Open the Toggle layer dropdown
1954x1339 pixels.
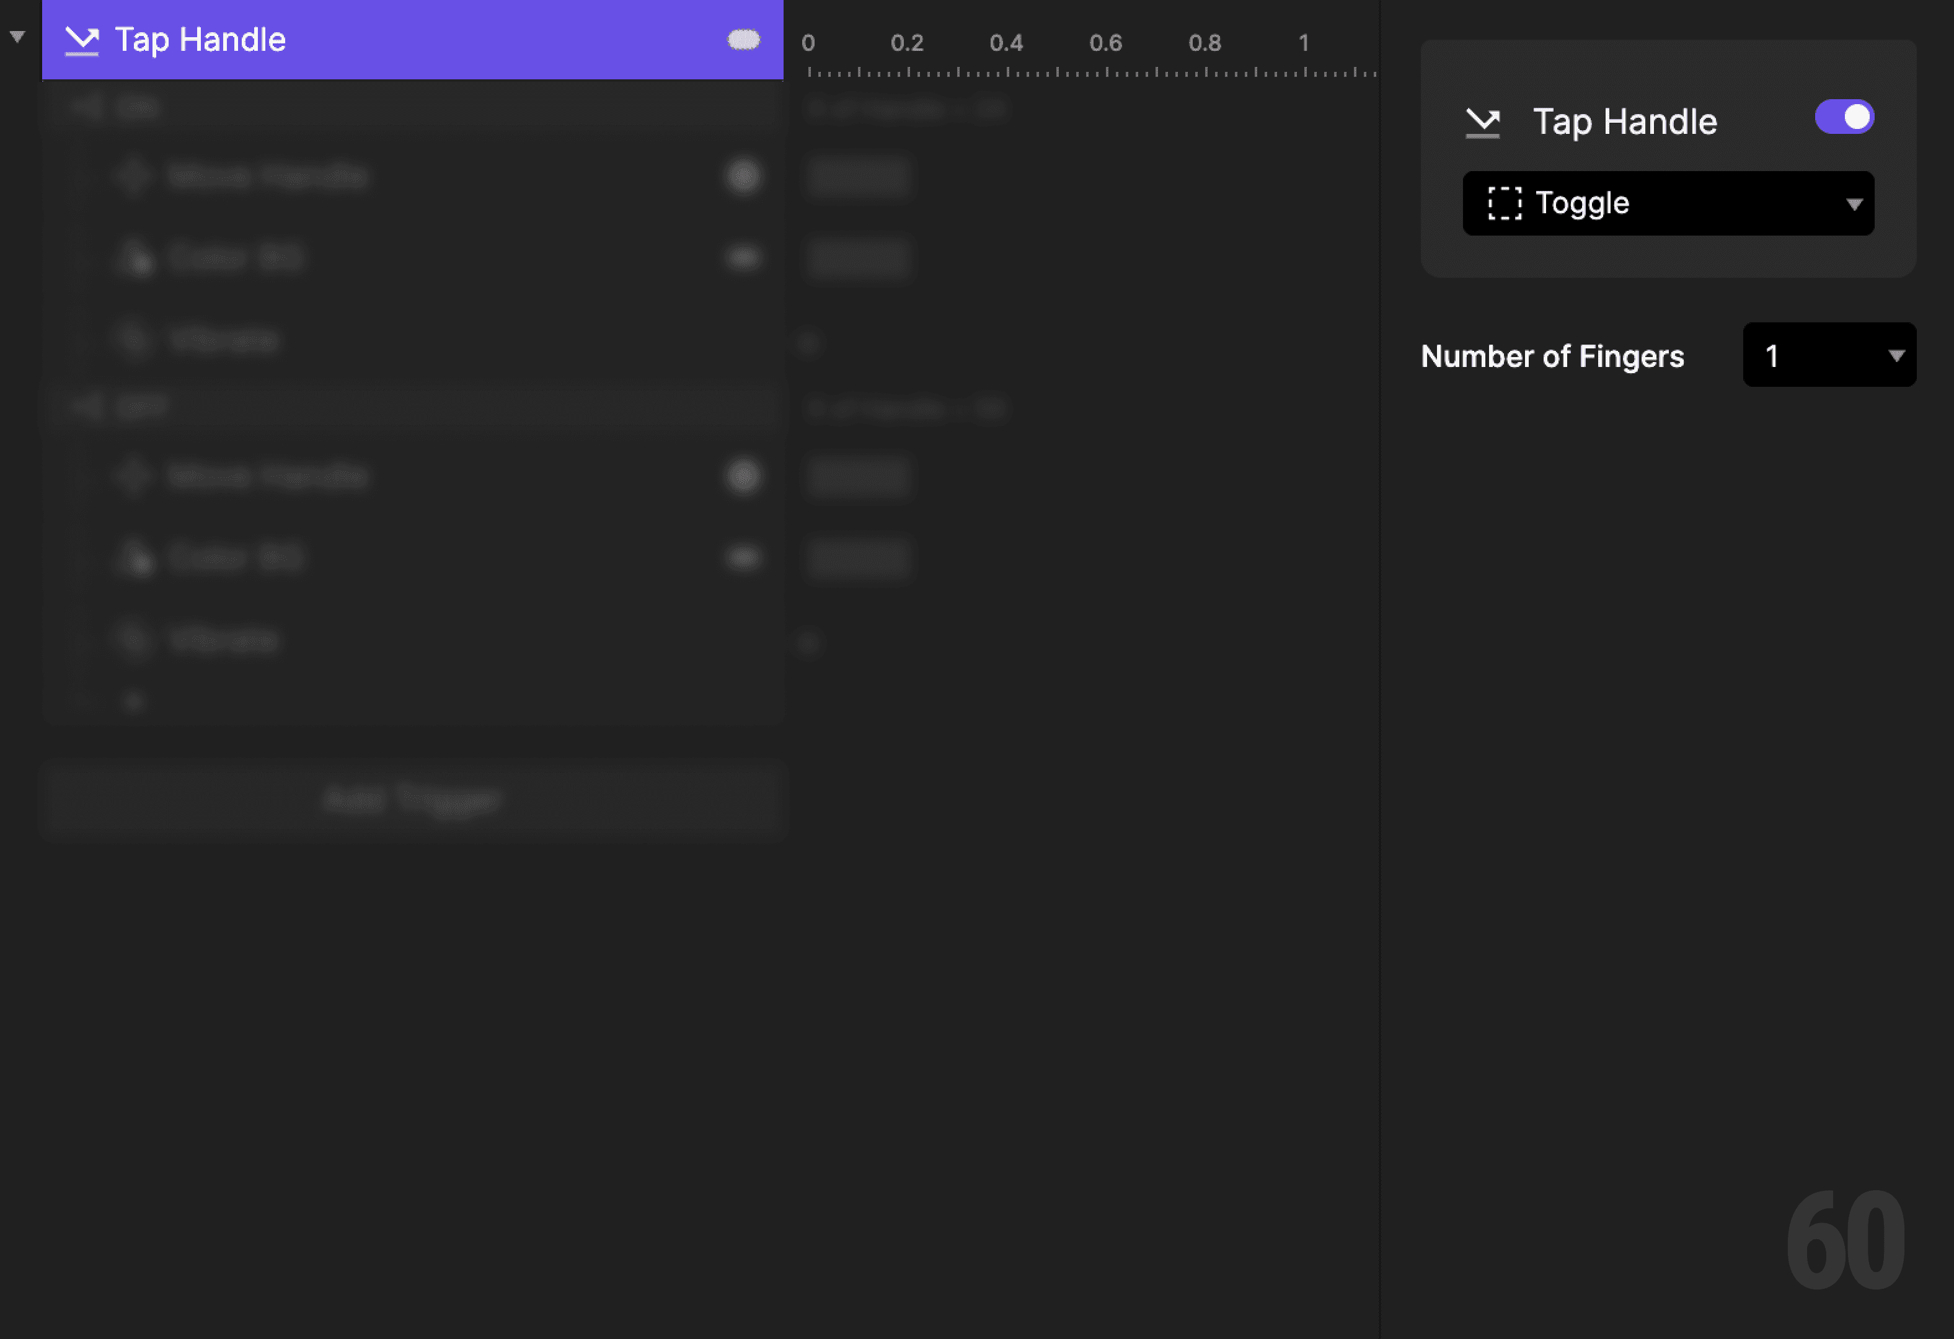click(x=1668, y=203)
